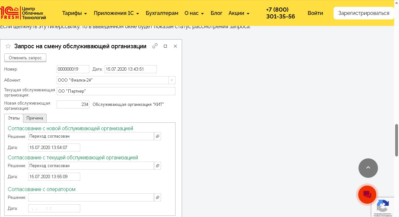Screen dimensions: 399x217
Task: Click the reCAPTCHA badge icon
Action: [383, 206]
